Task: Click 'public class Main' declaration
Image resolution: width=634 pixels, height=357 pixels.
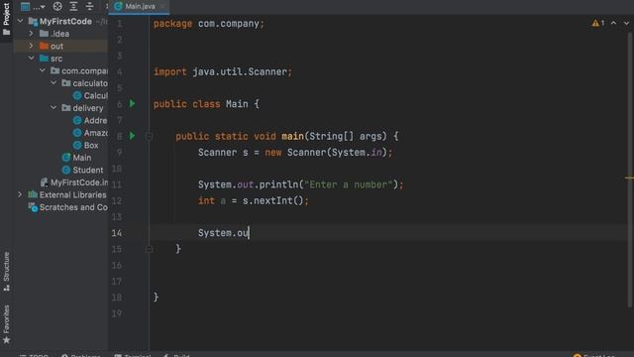Action: pyautogui.click(x=200, y=104)
